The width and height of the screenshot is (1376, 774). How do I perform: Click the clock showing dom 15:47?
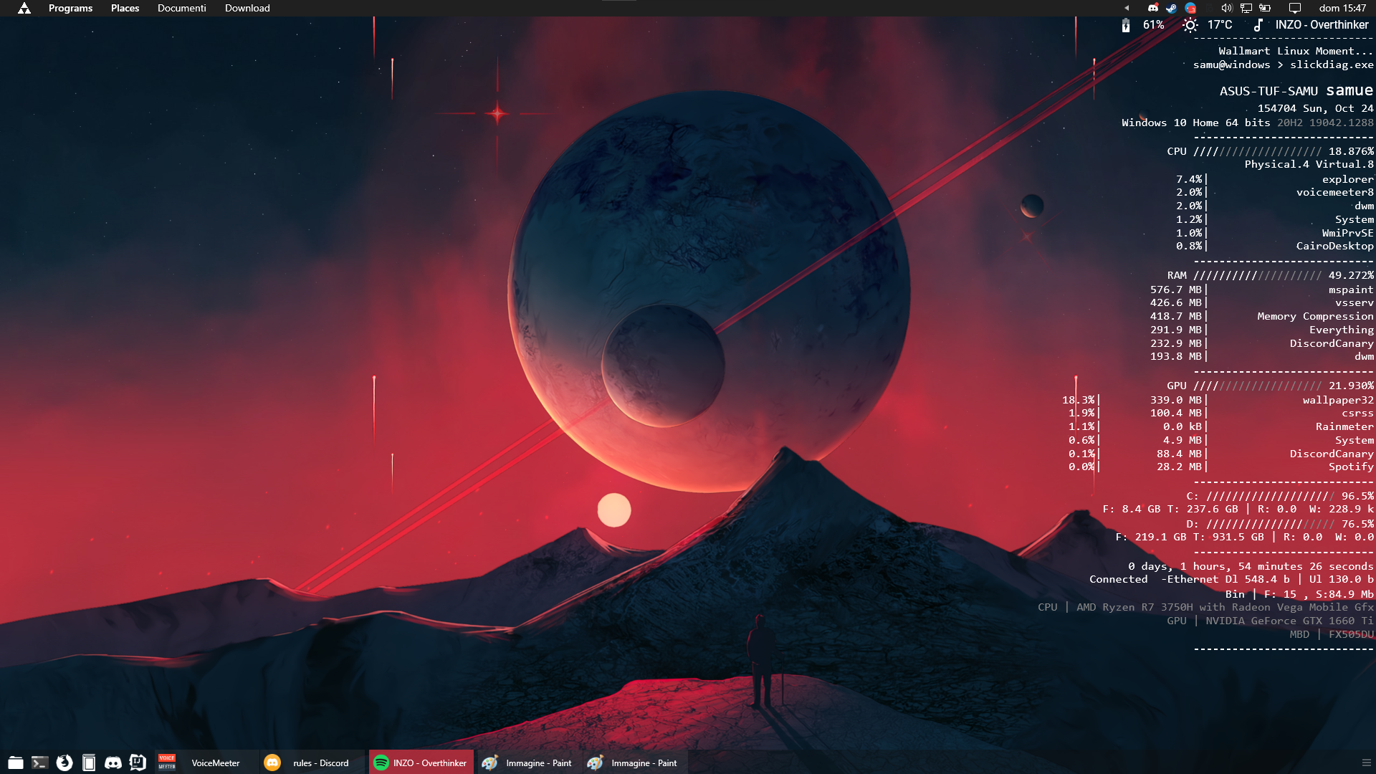[1342, 9]
